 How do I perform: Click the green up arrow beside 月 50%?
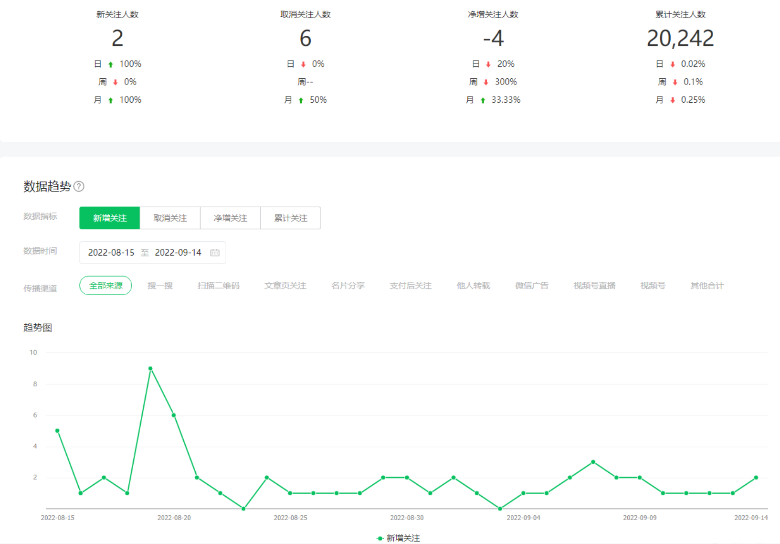pos(301,100)
